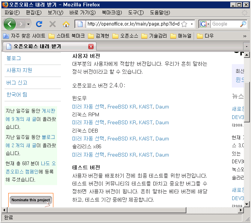The height and width of the screenshot is (223, 251).
Task: Open the 바로 가기(S) menu
Action: tap(82, 12)
